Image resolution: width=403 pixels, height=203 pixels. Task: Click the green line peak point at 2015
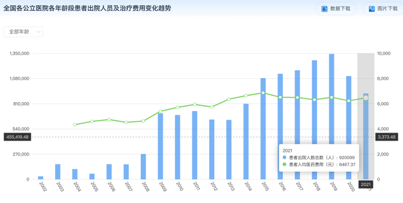[263, 93]
